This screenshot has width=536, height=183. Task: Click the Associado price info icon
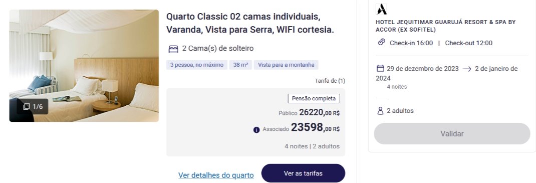(x=256, y=130)
